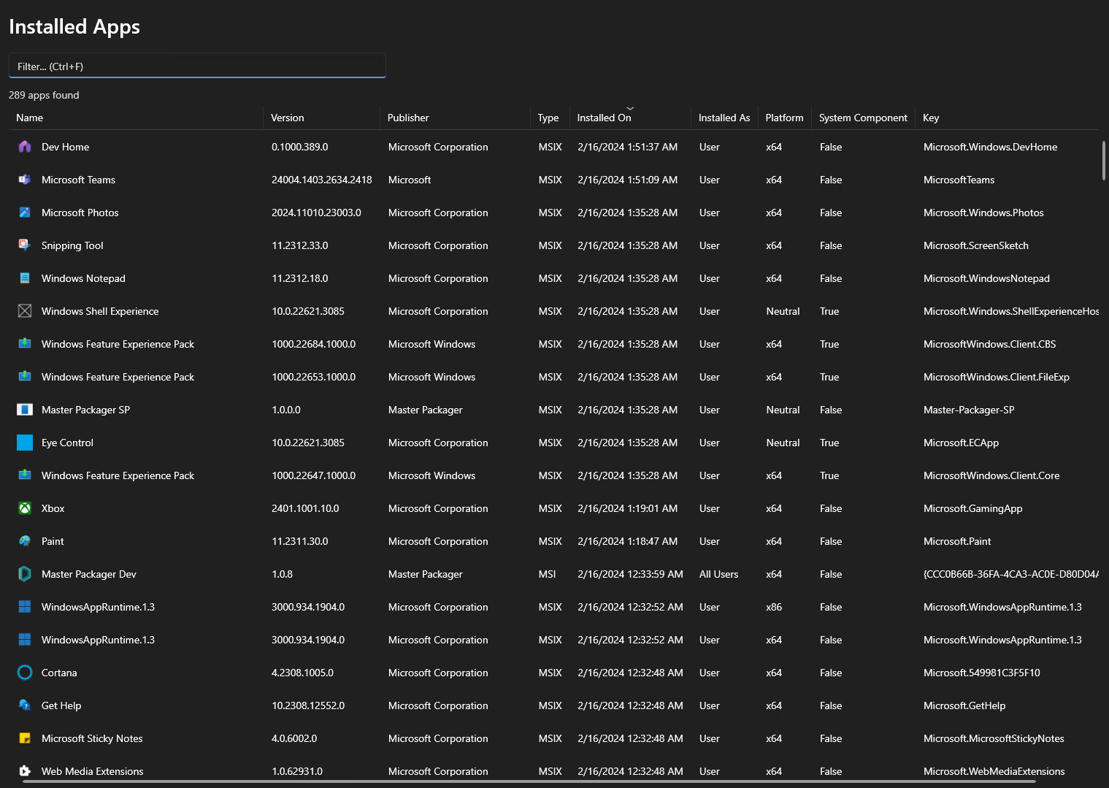Viewport: 1109px width, 788px height.
Task: Click version 2024.11010.23003.0 cell
Action: coord(316,213)
